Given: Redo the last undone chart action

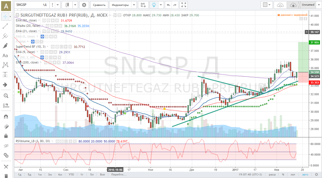Looking at the screenshot, I should (x=175, y=5).
